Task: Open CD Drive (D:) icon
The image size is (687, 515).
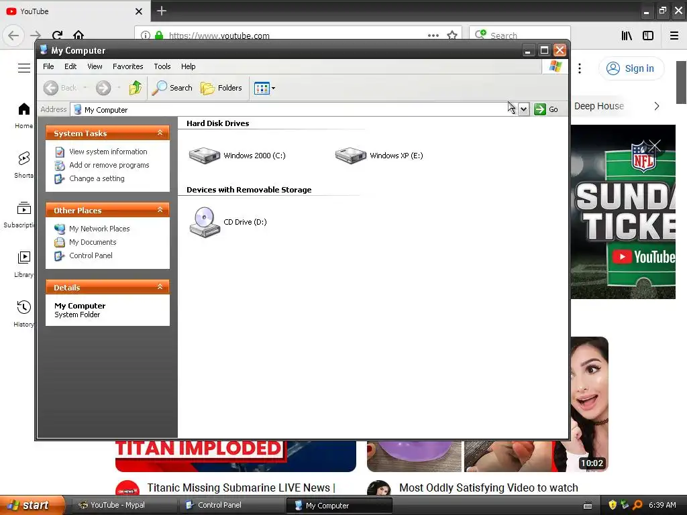Action: 205,222
